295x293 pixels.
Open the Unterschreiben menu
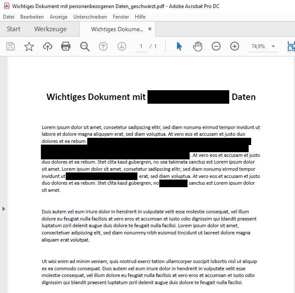90,17
